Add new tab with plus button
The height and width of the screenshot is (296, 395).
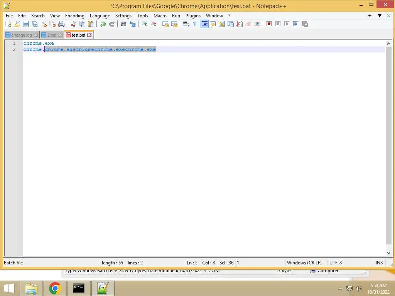tap(370, 15)
